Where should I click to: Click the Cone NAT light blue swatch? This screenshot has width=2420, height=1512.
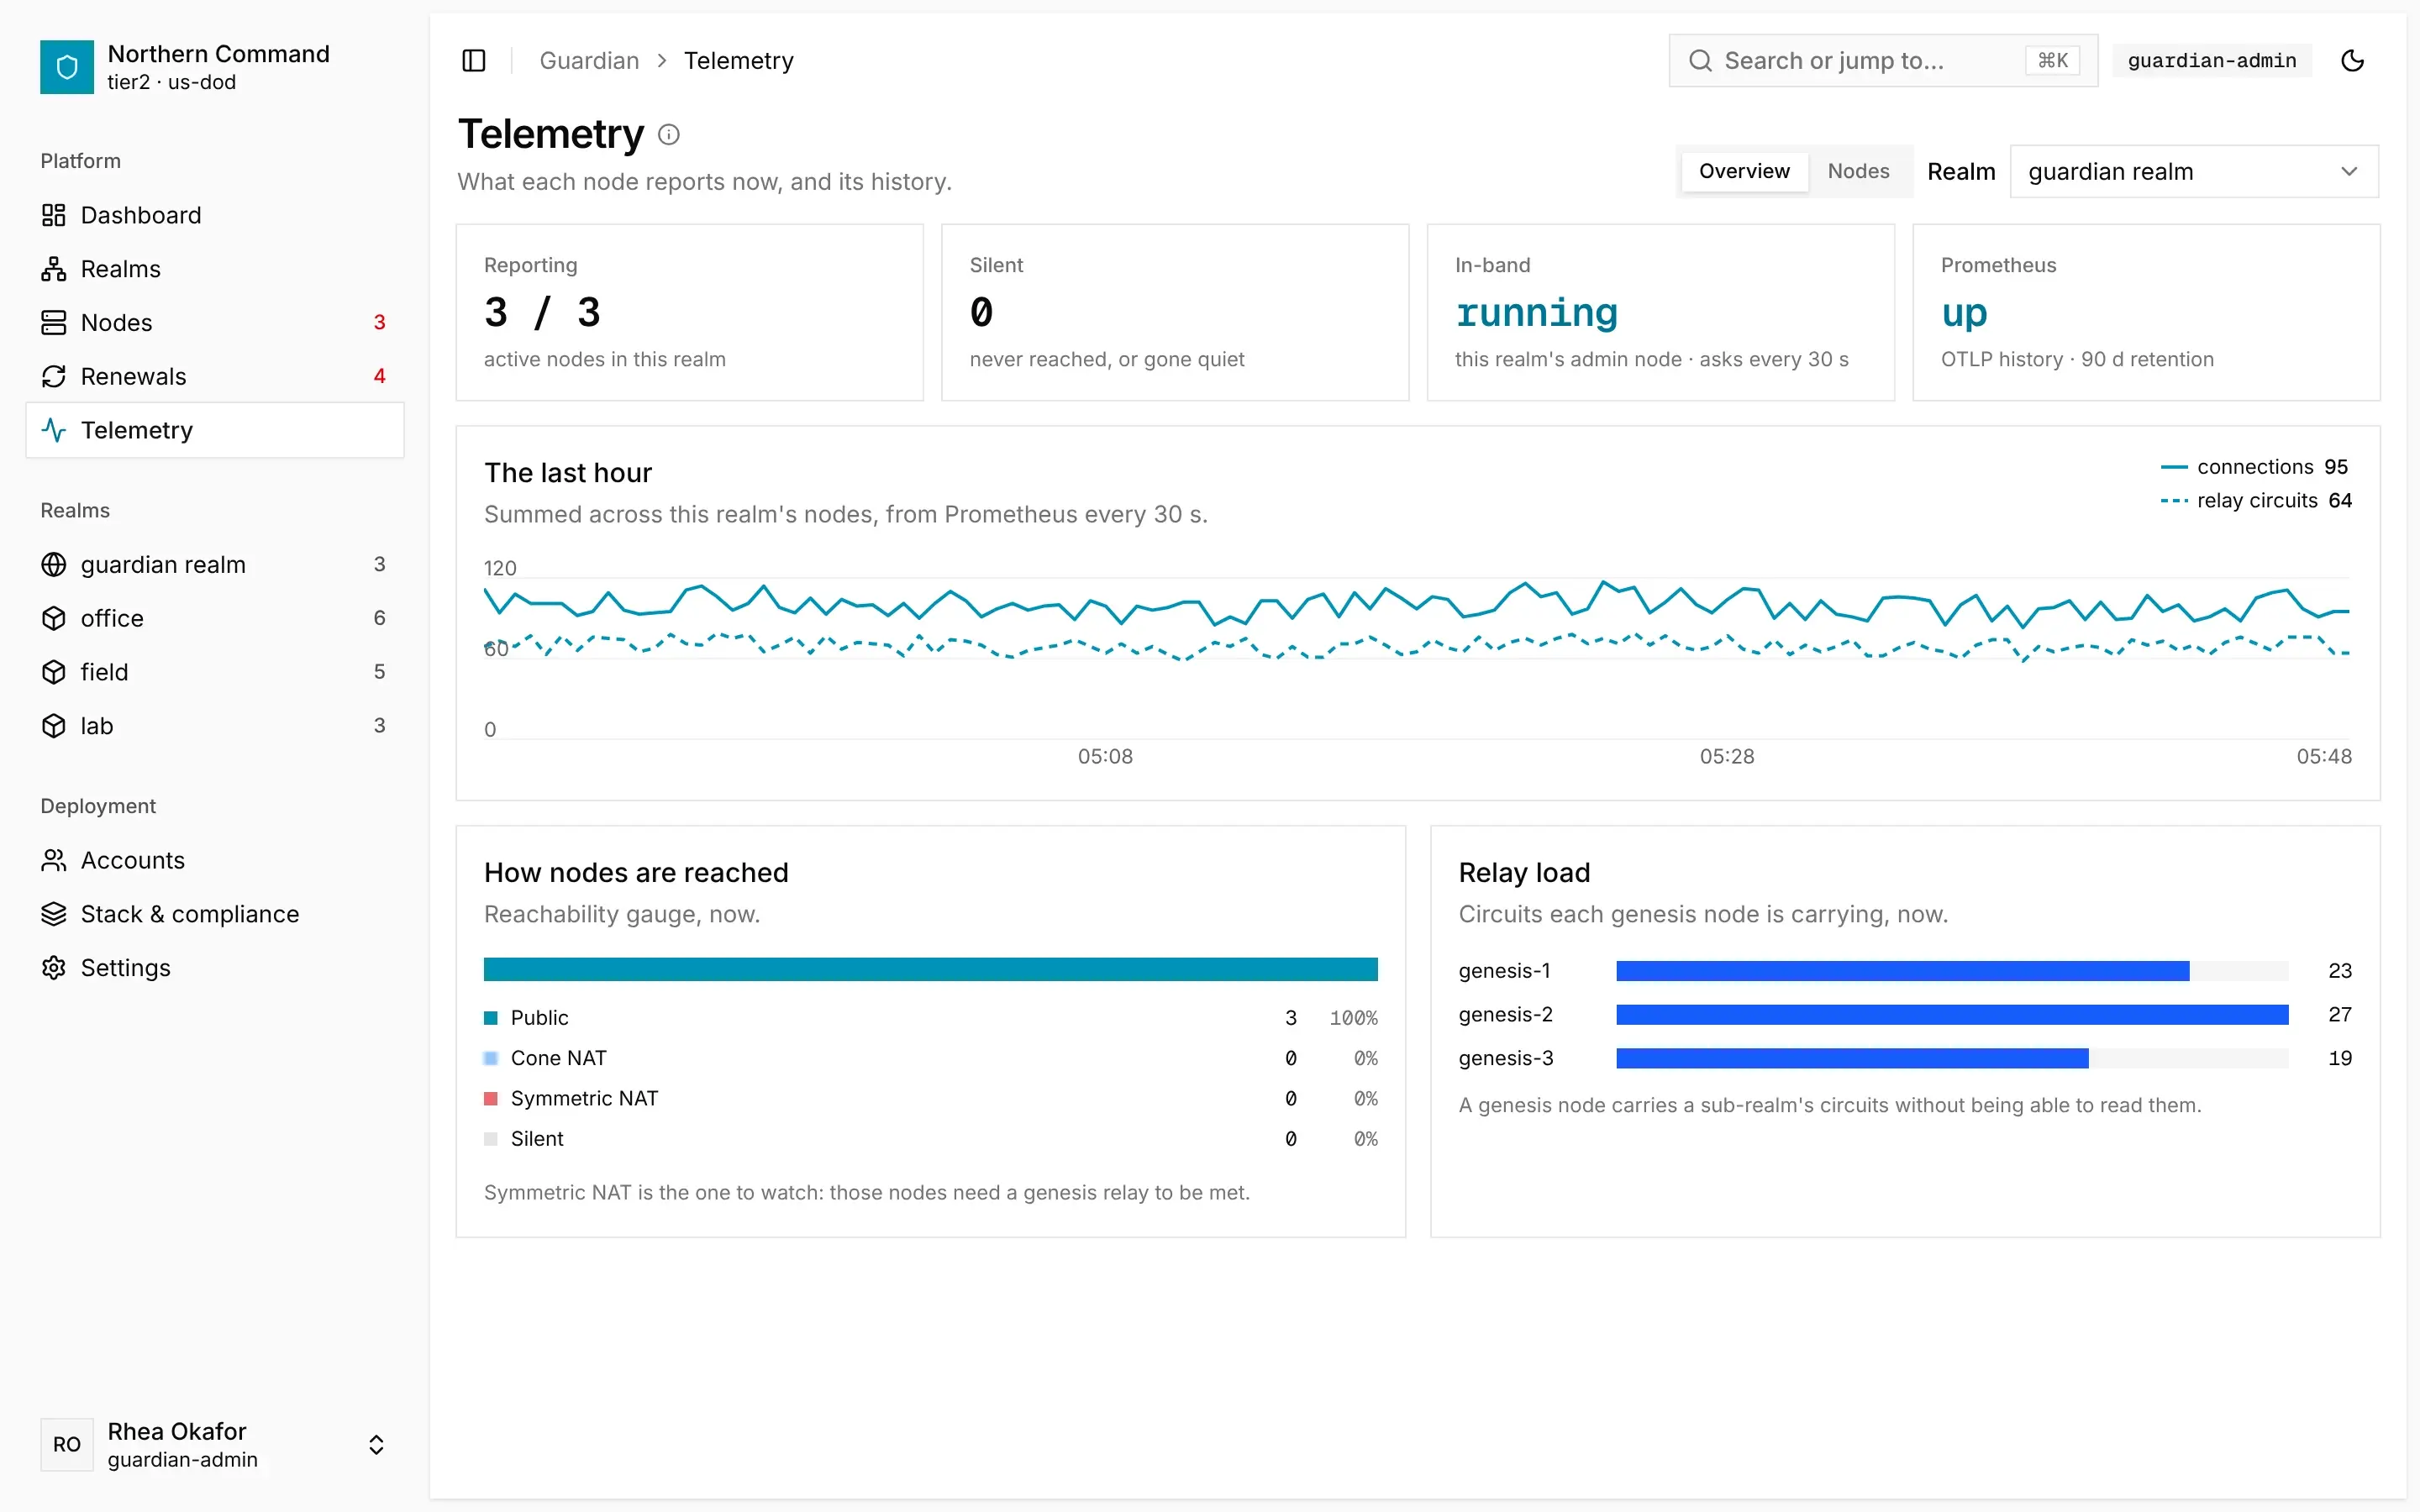[491, 1058]
